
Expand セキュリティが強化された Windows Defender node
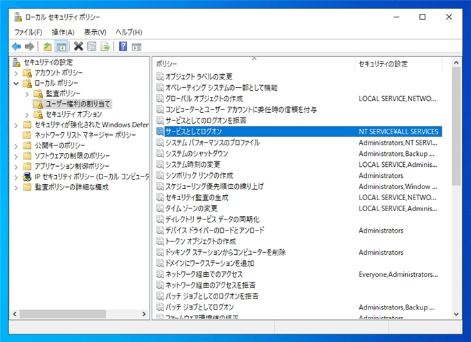coord(16,125)
